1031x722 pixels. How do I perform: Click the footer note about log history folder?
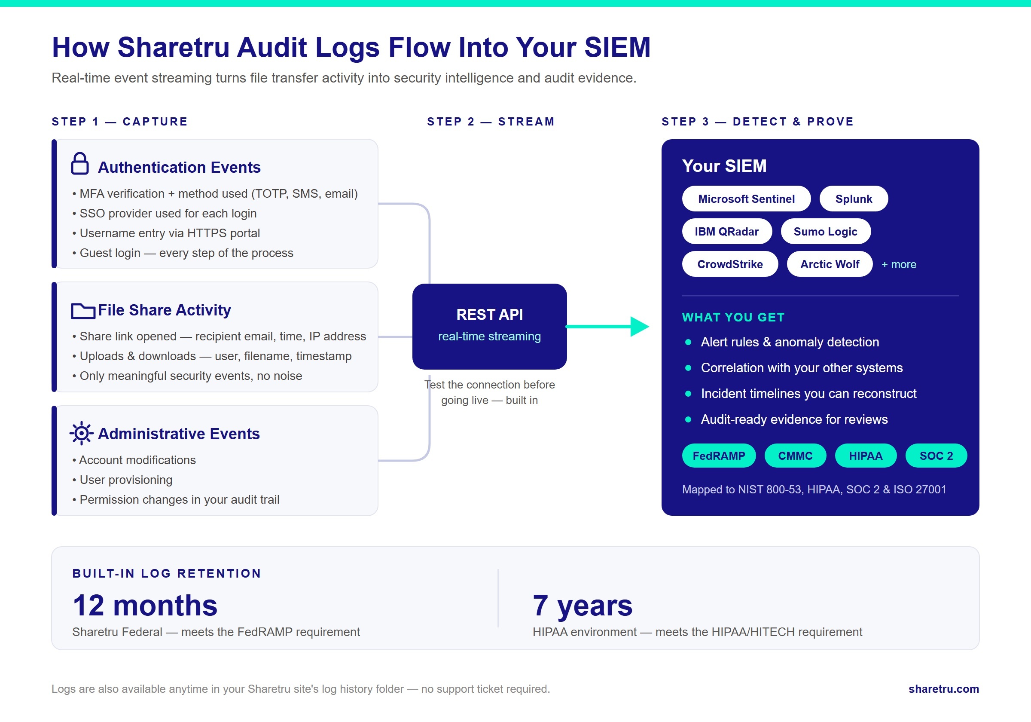(x=301, y=689)
